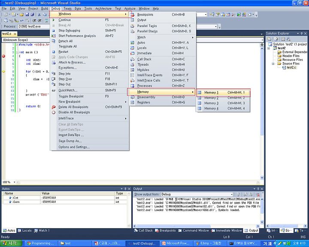
Task: Expand the New Breakpoint submenu
Action: coord(125,102)
